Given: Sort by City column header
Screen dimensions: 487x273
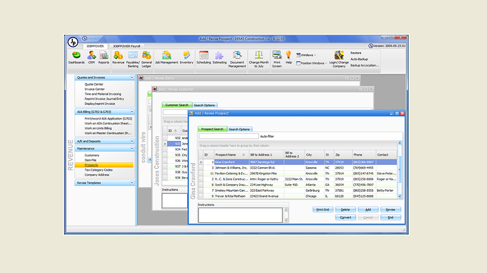Looking at the screenshot, I should point(314,155).
